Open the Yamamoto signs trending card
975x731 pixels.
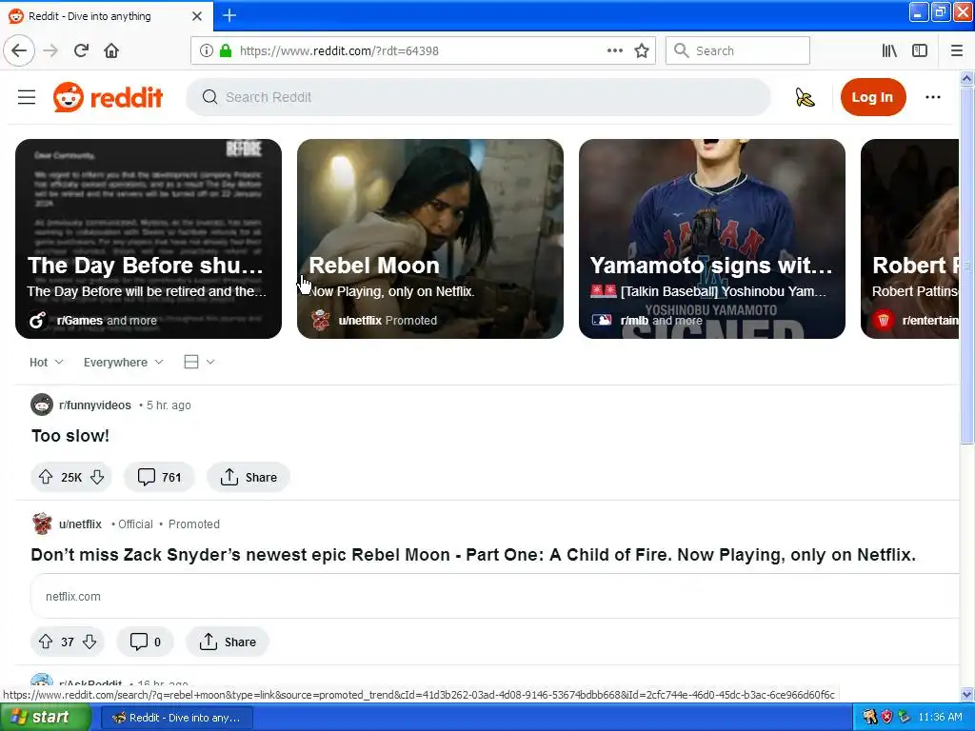click(712, 239)
